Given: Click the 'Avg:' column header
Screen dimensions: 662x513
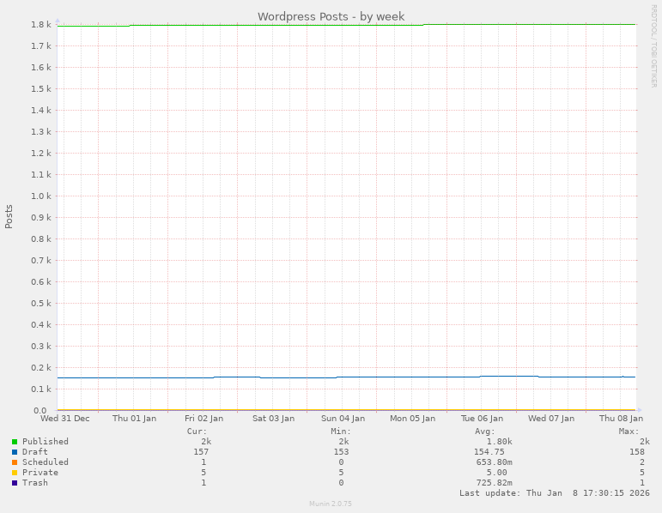Looking at the screenshot, I should (x=484, y=432).
